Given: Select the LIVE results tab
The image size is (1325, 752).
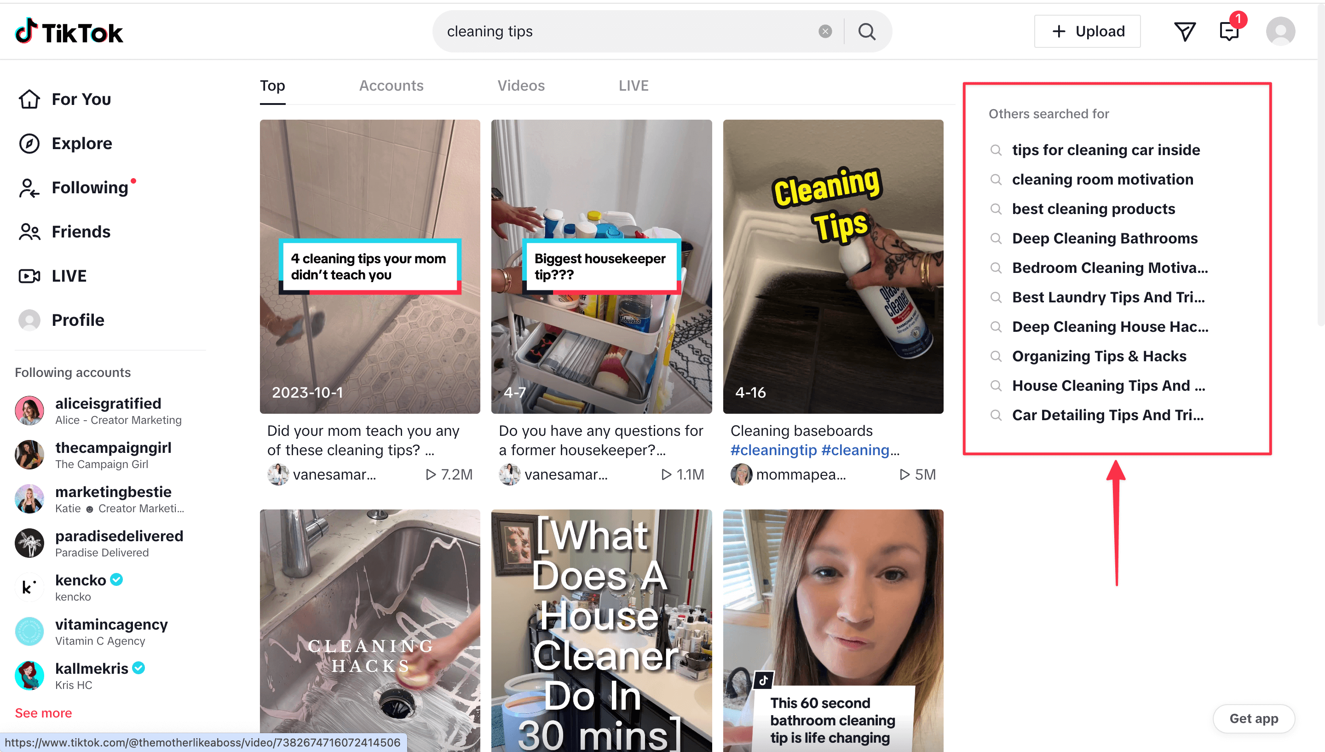Looking at the screenshot, I should tap(634, 86).
